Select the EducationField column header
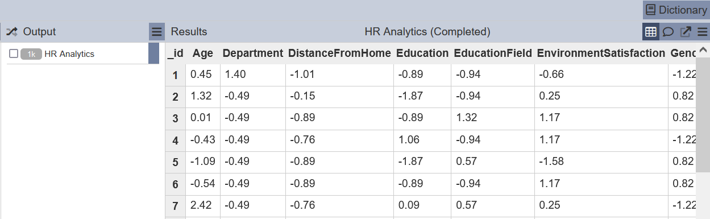 pos(493,53)
